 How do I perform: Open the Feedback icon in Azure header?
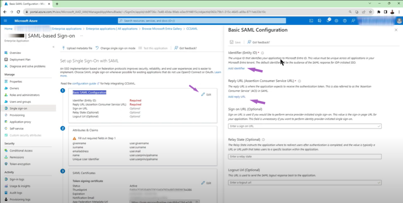pos(353,21)
